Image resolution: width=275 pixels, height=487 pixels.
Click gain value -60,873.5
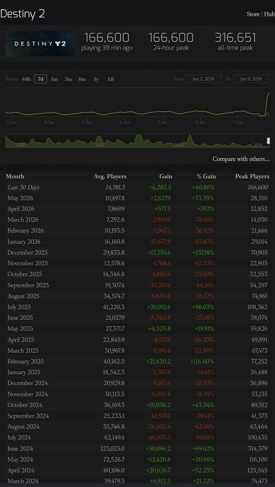[x=159, y=437]
